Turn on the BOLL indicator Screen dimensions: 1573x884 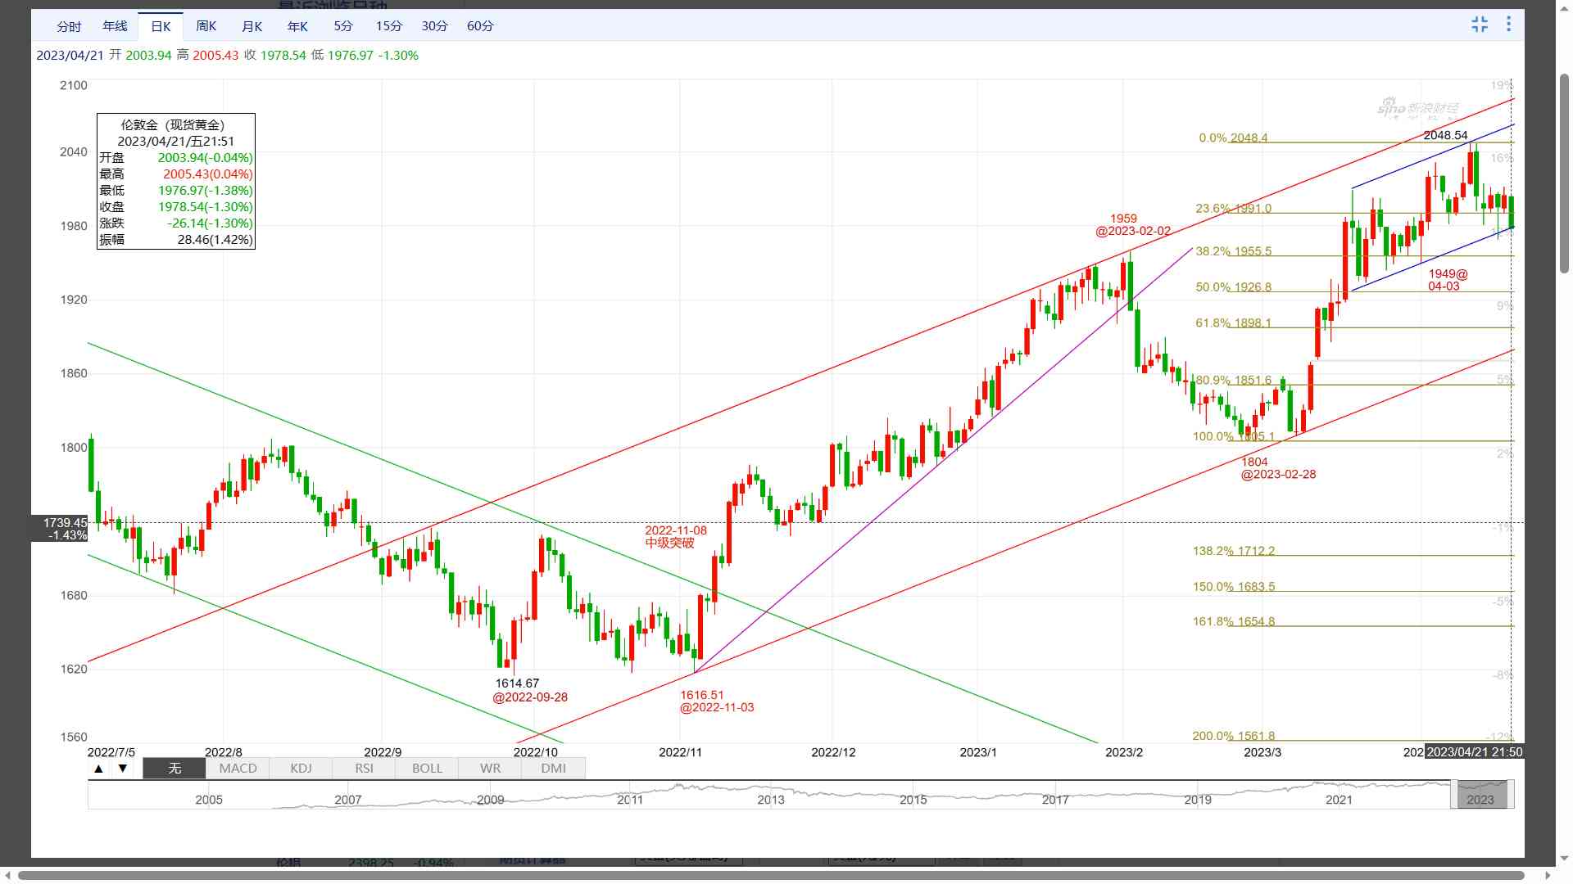[427, 769]
